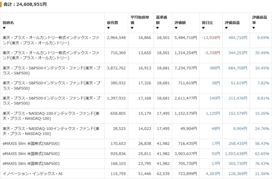Select the S&P500 fund name in the 3,872,762 row
This screenshot has width=272, height=179.
[x=51, y=71]
